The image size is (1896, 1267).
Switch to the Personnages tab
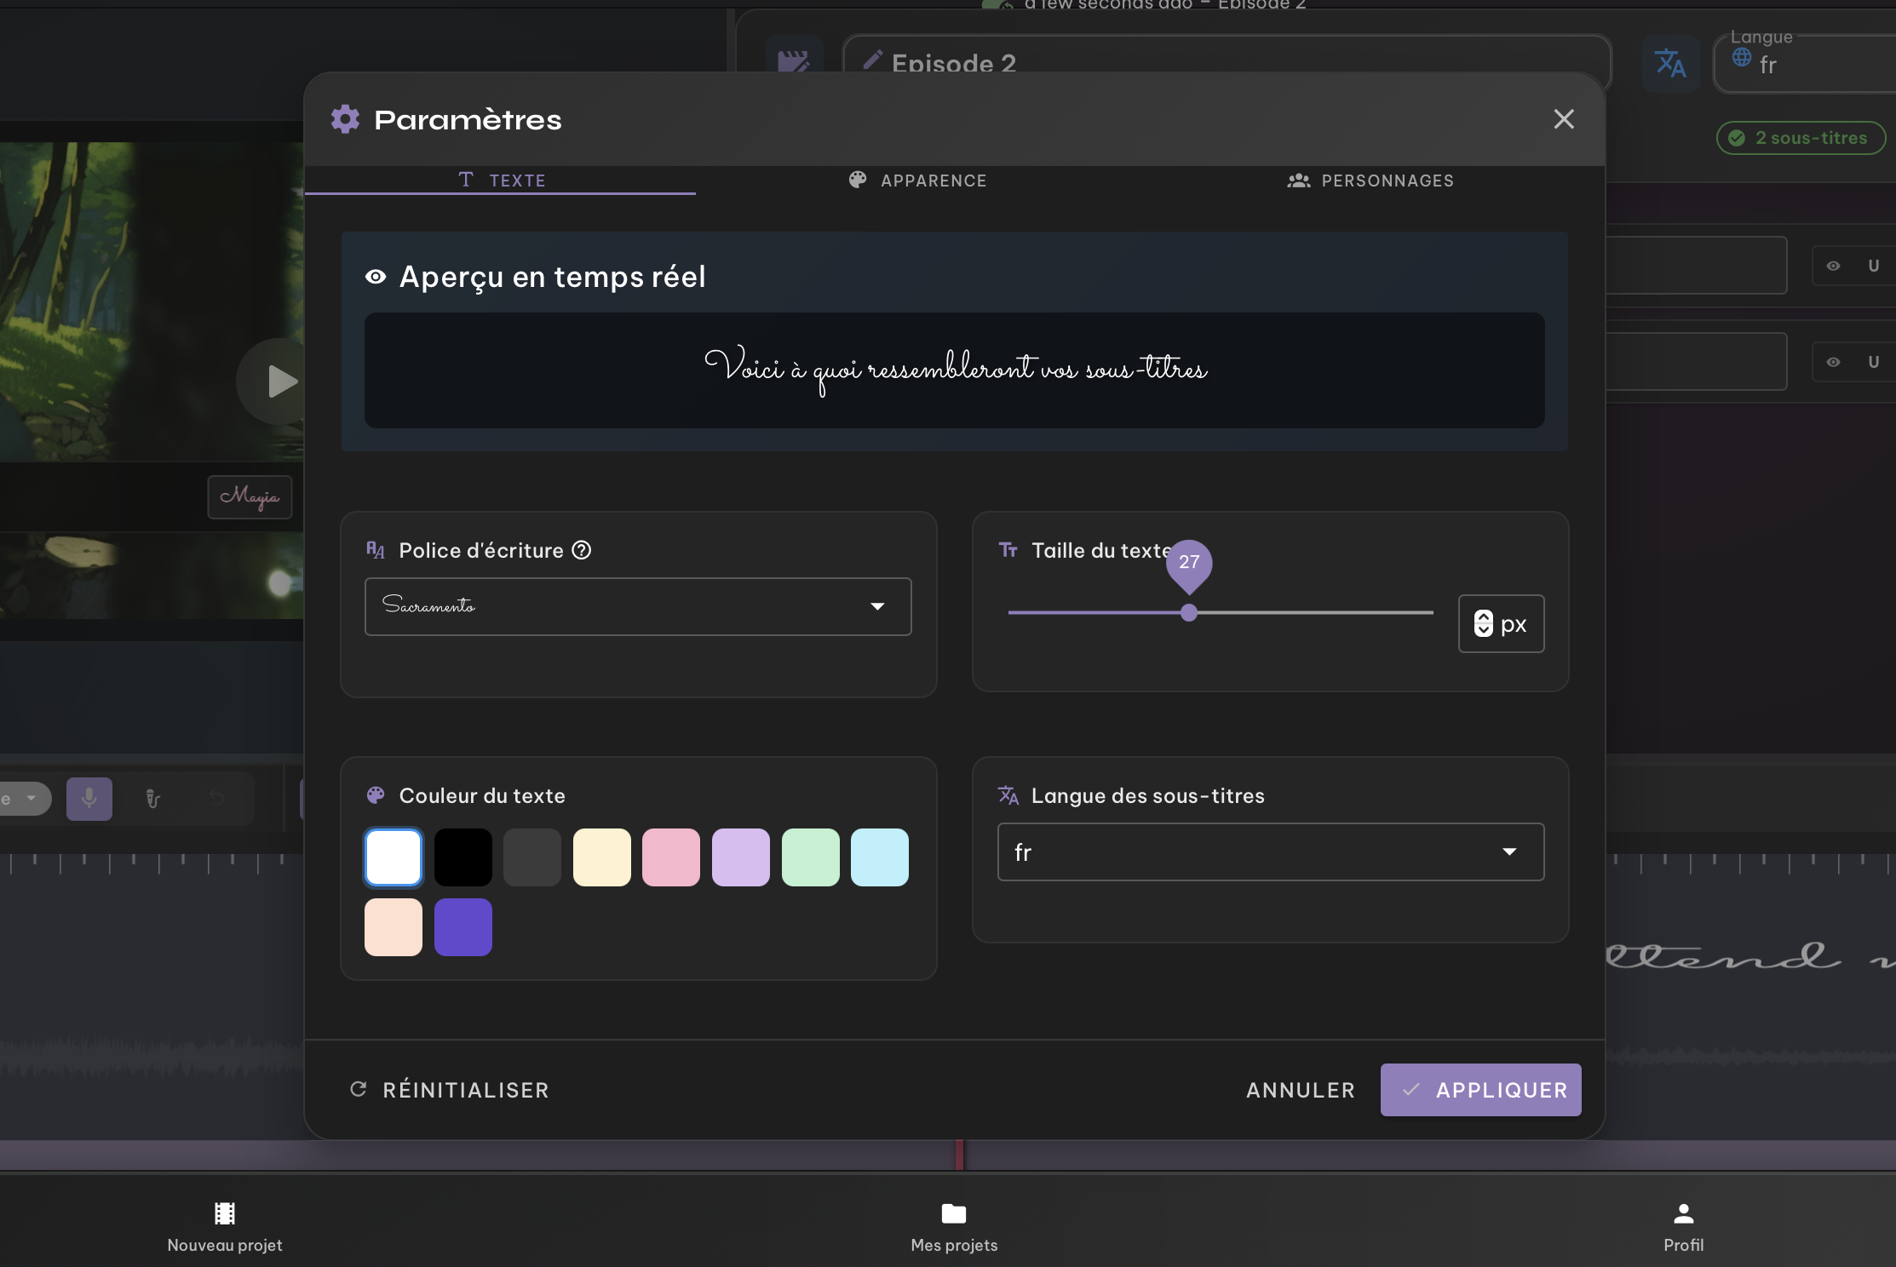click(1370, 181)
